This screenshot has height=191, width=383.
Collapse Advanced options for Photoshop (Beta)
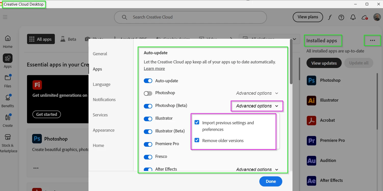pos(257,106)
